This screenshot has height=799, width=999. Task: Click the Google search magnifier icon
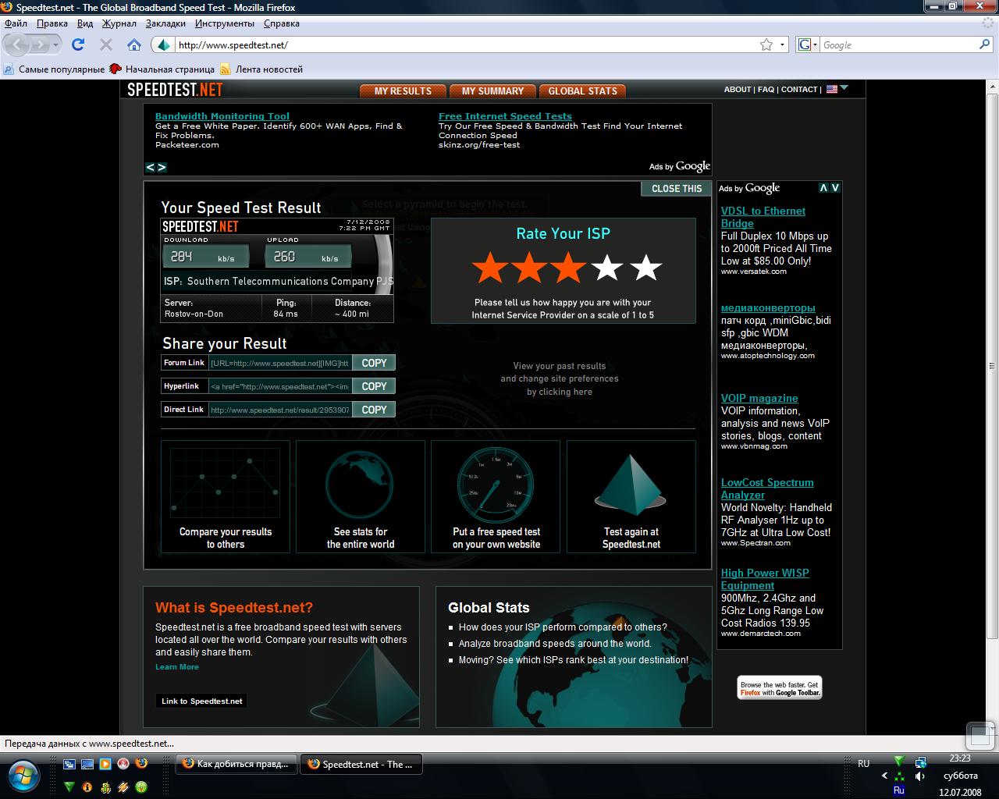(x=985, y=44)
